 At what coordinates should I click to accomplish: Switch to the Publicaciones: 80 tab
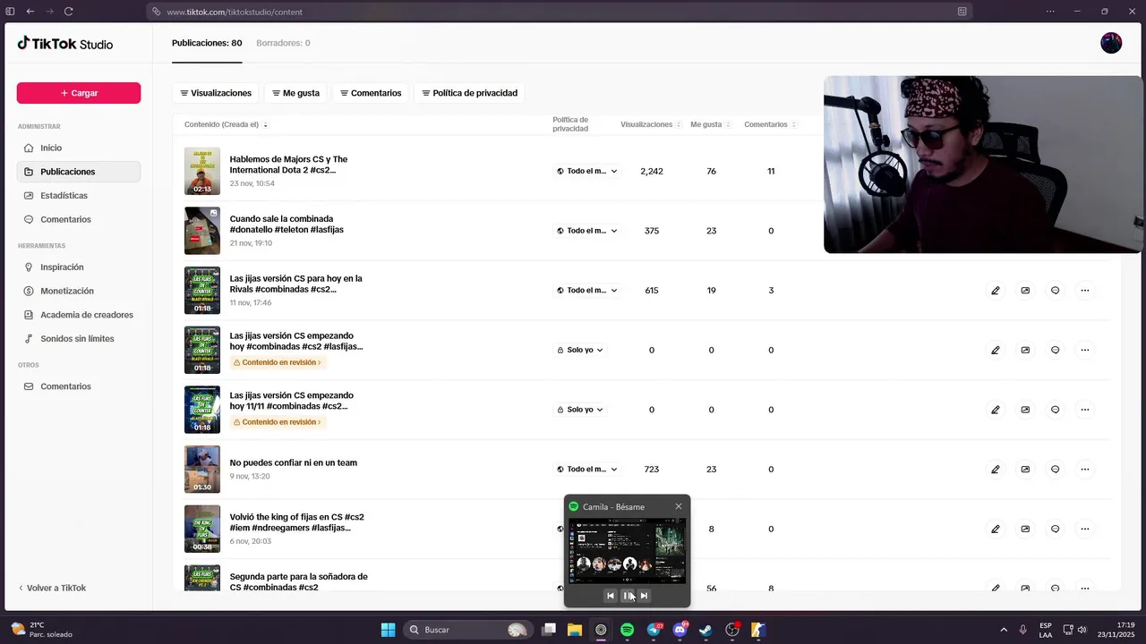click(x=207, y=43)
